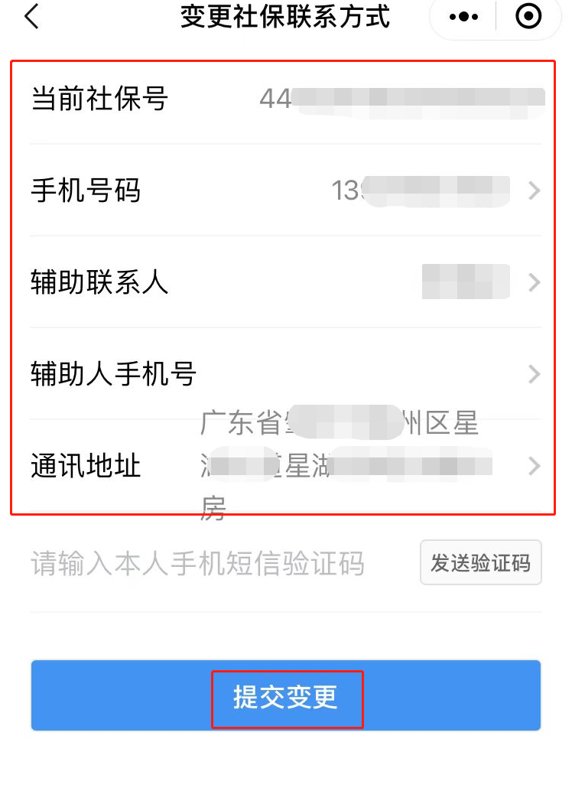
Task: Go back using the left arrow
Action: (31, 16)
